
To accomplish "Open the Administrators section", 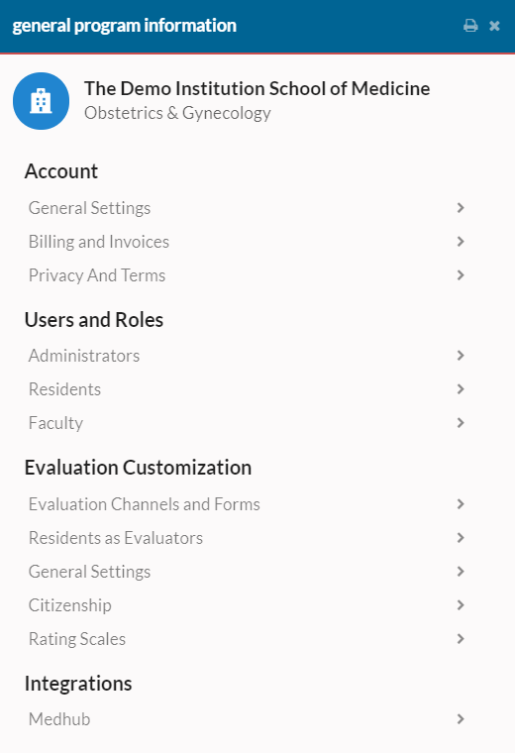I will point(247,356).
